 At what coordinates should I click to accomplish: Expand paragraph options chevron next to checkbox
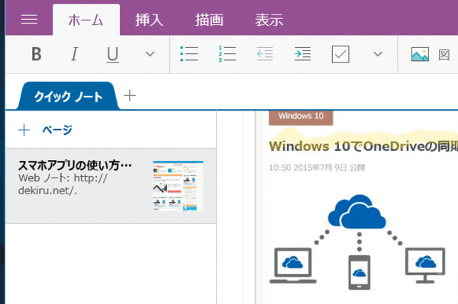pyautogui.click(x=378, y=54)
